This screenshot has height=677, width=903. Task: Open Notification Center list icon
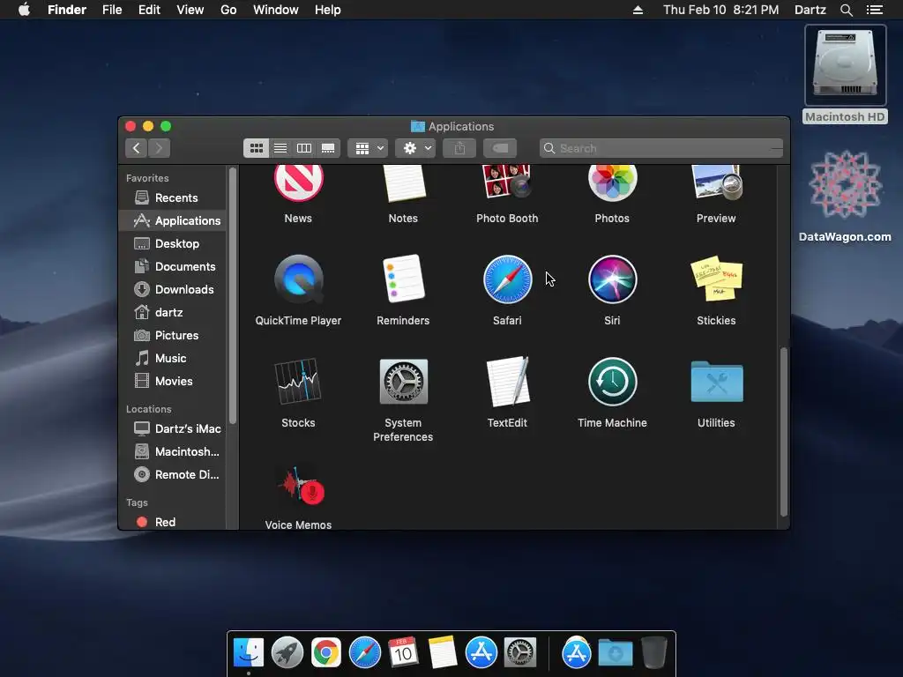(x=875, y=10)
